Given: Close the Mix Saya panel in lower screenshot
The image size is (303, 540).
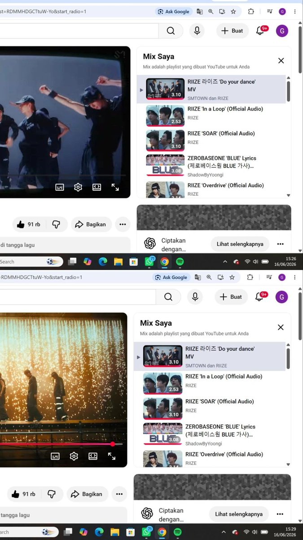Looking at the screenshot, I should point(281,327).
